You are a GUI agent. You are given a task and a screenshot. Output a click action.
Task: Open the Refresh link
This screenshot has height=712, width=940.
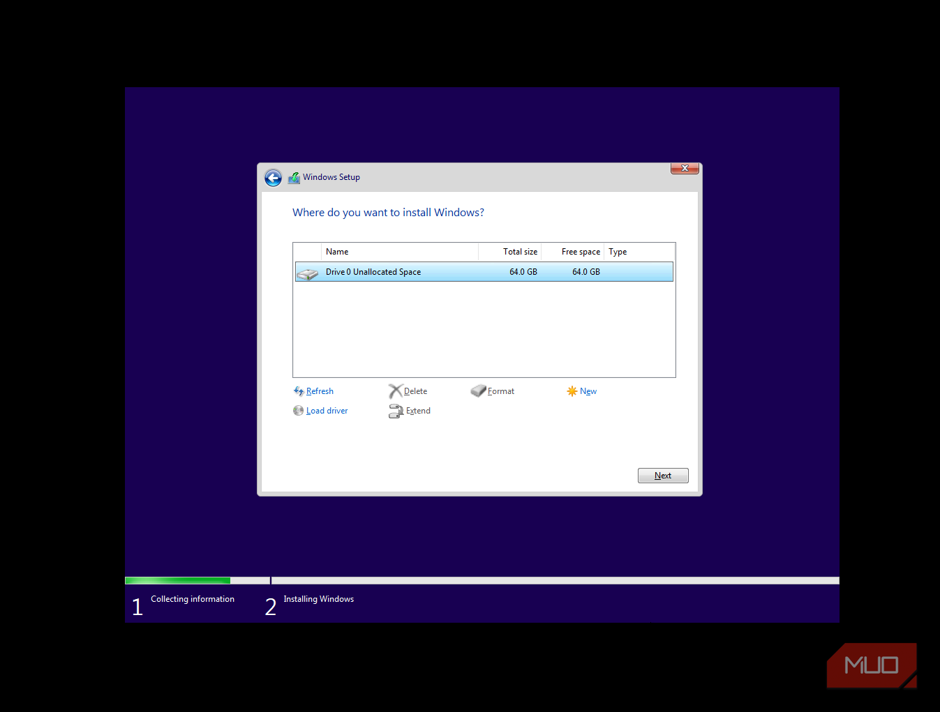[x=320, y=391]
